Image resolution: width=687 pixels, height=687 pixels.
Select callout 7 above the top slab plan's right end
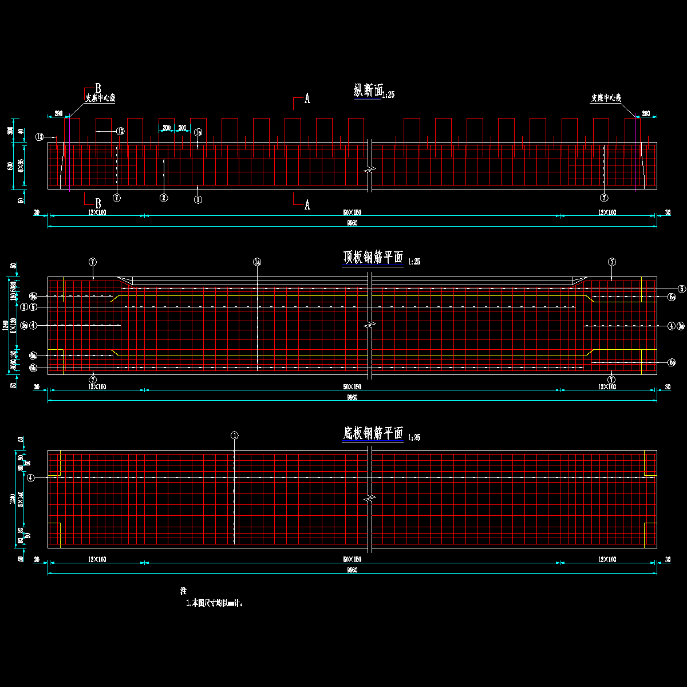[612, 262]
